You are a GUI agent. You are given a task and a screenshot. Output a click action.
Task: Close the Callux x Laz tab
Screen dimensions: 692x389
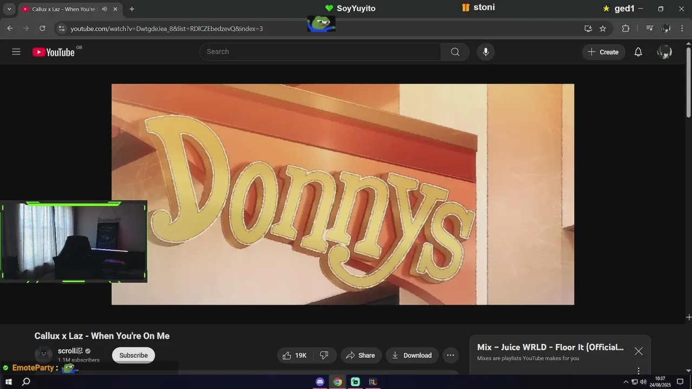(x=115, y=9)
